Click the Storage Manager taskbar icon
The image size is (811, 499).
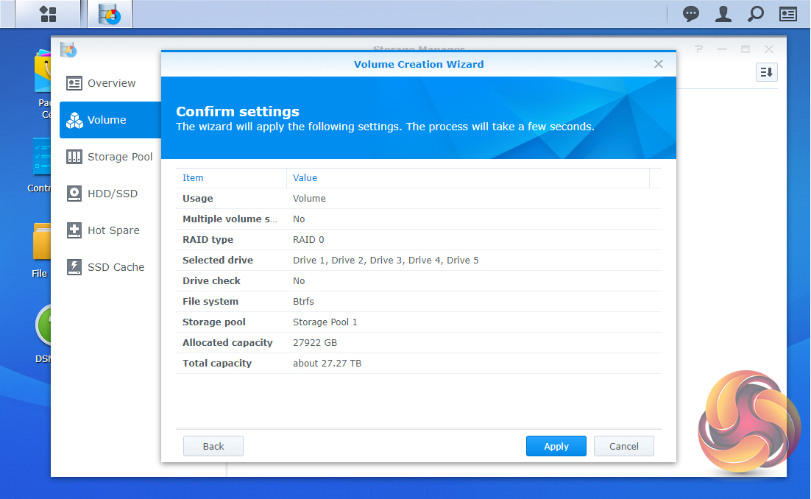(109, 14)
